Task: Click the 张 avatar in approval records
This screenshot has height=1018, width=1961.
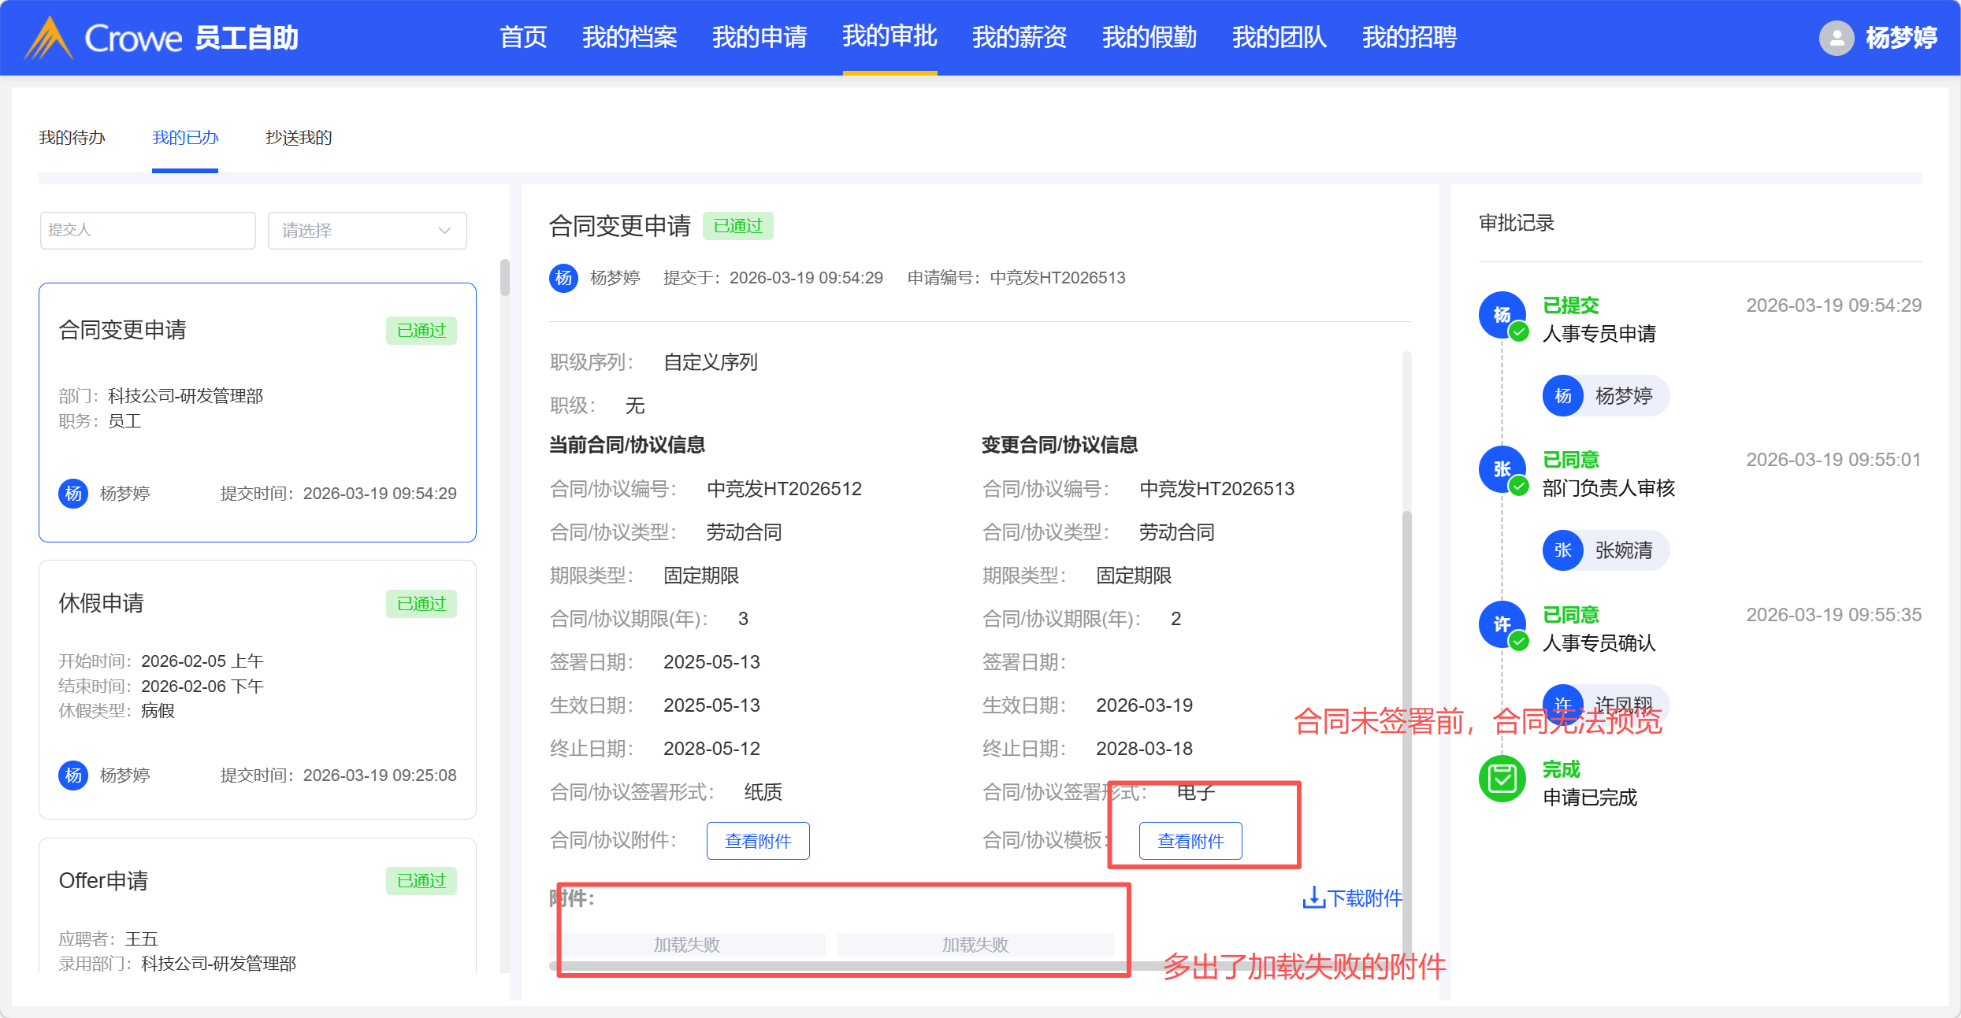Action: click(x=1502, y=469)
